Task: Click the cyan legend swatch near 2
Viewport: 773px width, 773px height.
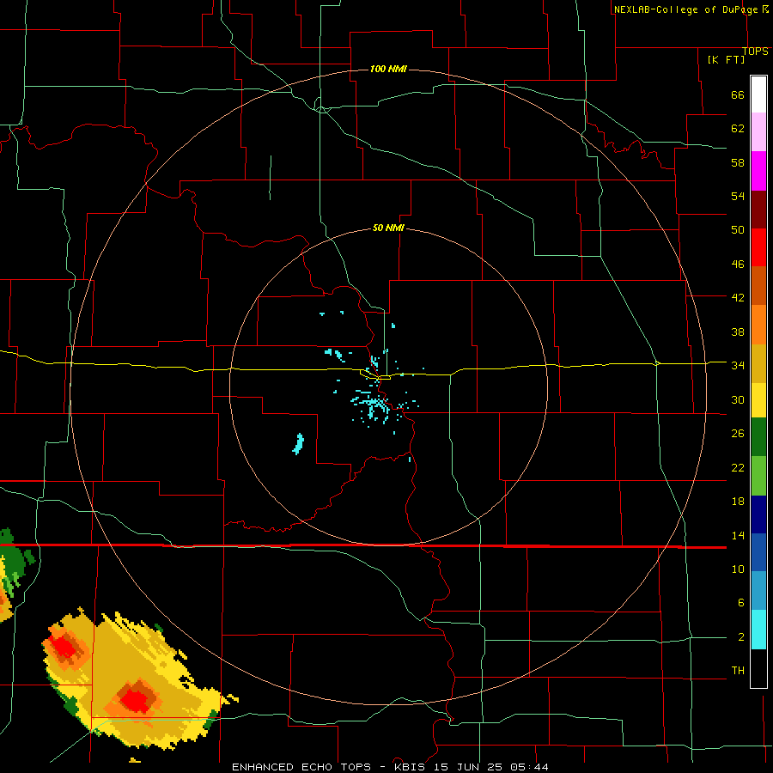Action: point(758,630)
